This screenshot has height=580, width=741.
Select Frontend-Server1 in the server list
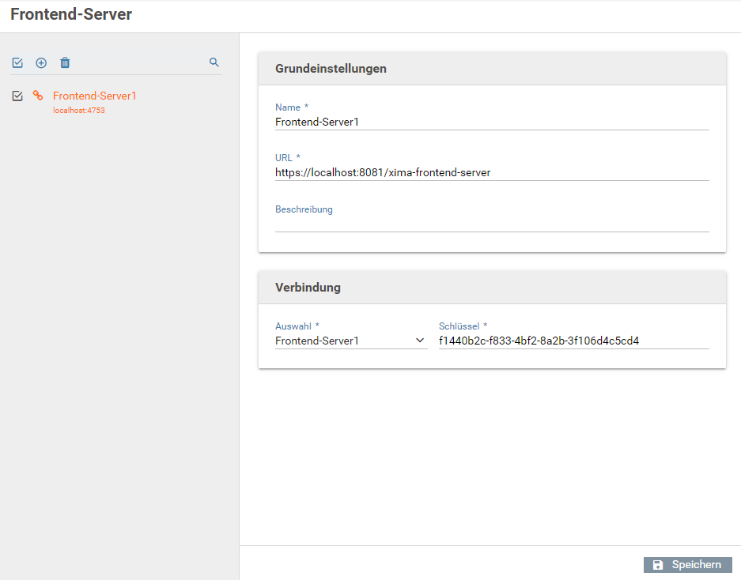(x=95, y=96)
